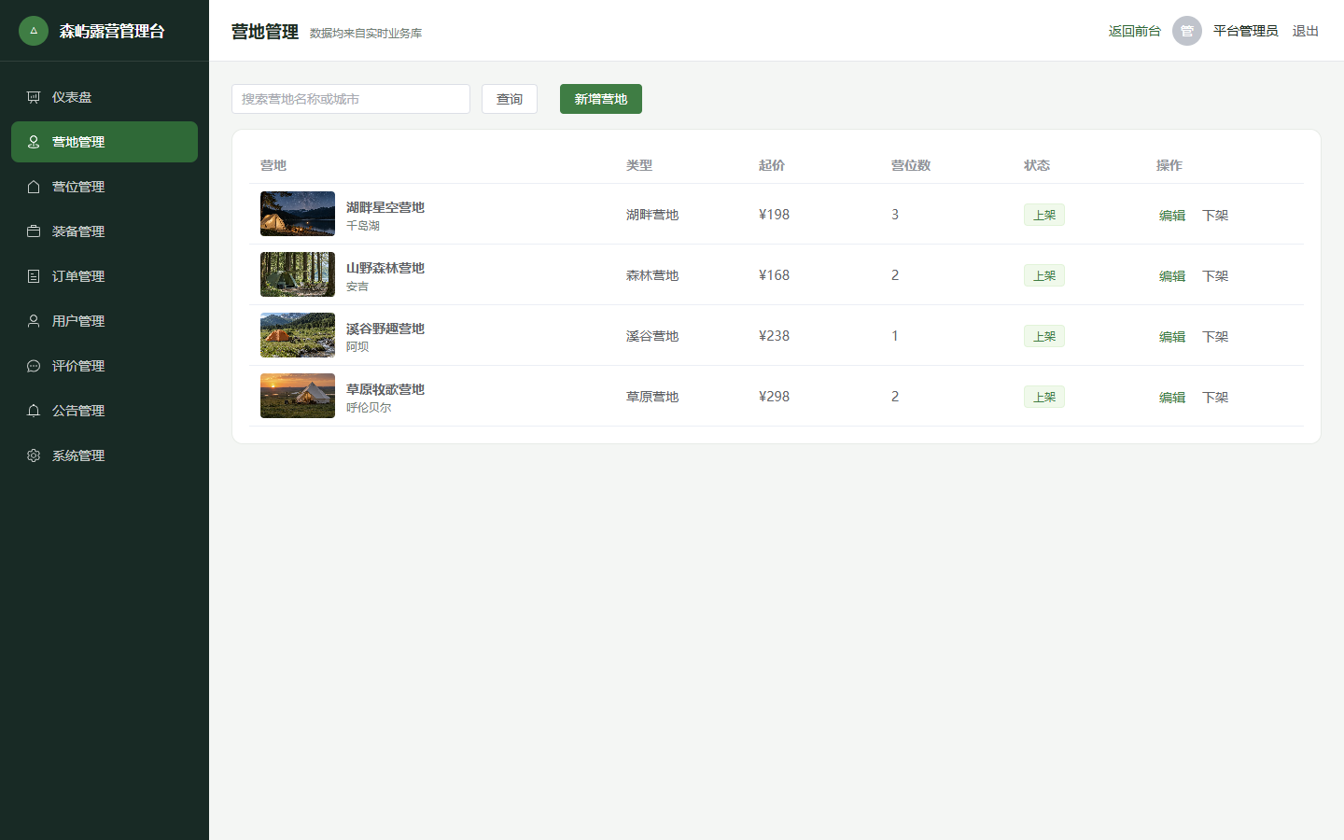The width and height of the screenshot is (1344, 840).
Task: Click the 平台管理员 avatar in header
Action: (x=1187, y=31)
